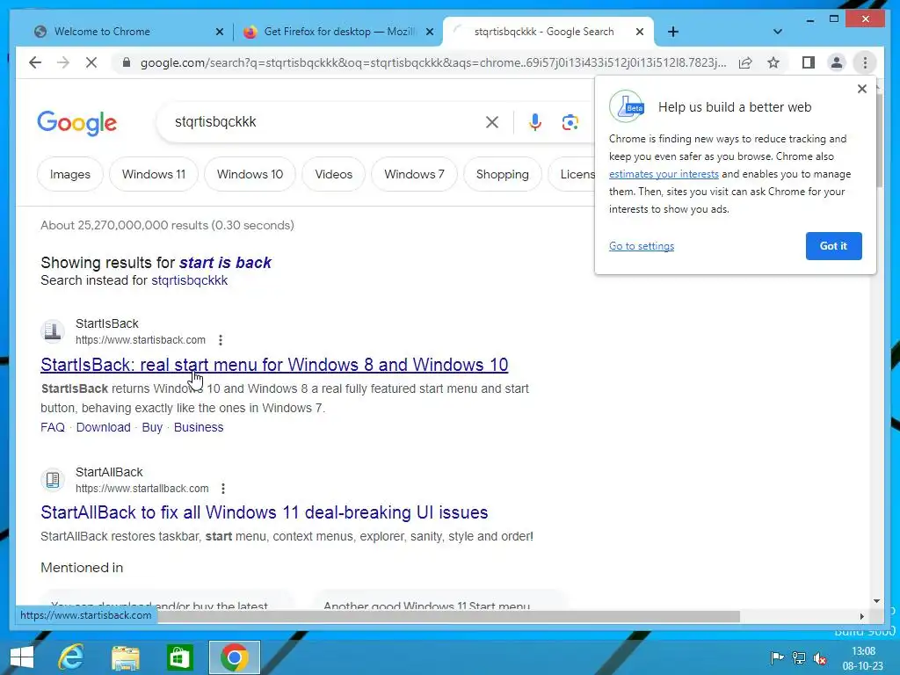Open the Windows Store taskbar icon
900x675 pixels.
[x=179, y=657]
